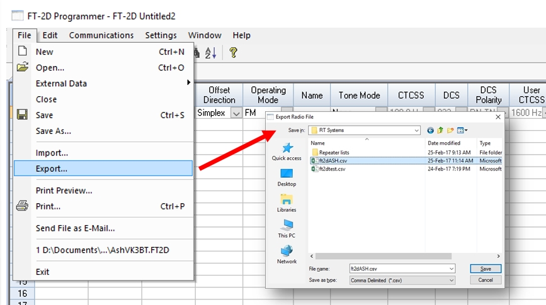Image resolution: width=546 pixels, height=305 pixels.
Task: Select This PC in the dialog sidebar
Action: (287, 229)
